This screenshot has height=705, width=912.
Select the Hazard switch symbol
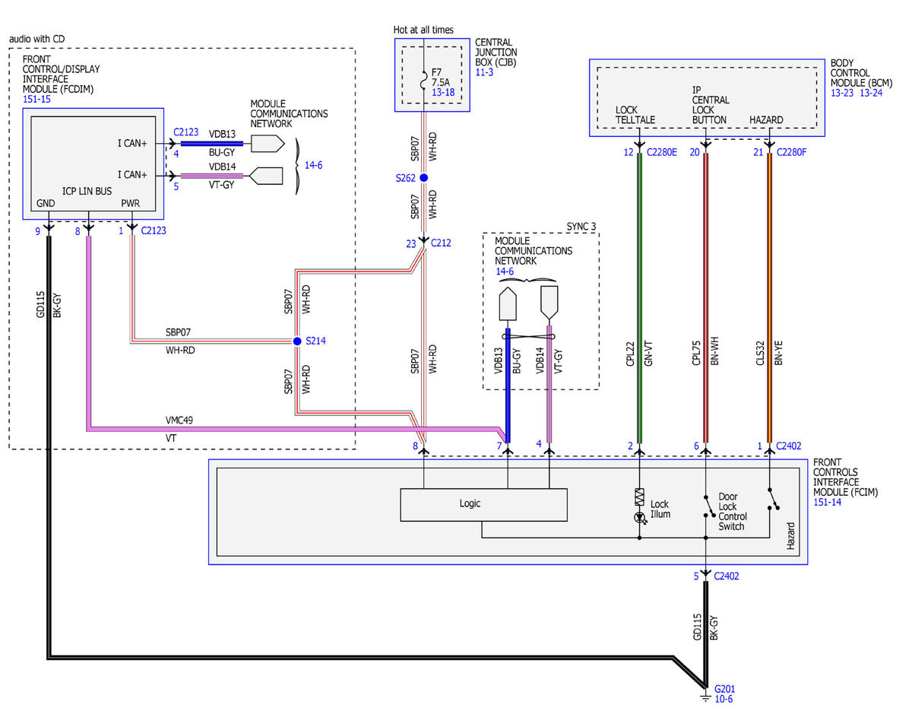772,497
